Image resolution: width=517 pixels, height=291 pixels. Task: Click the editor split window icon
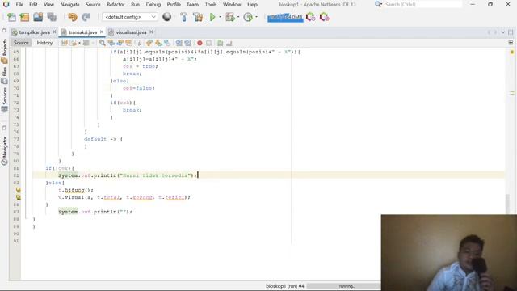(511, 43)
